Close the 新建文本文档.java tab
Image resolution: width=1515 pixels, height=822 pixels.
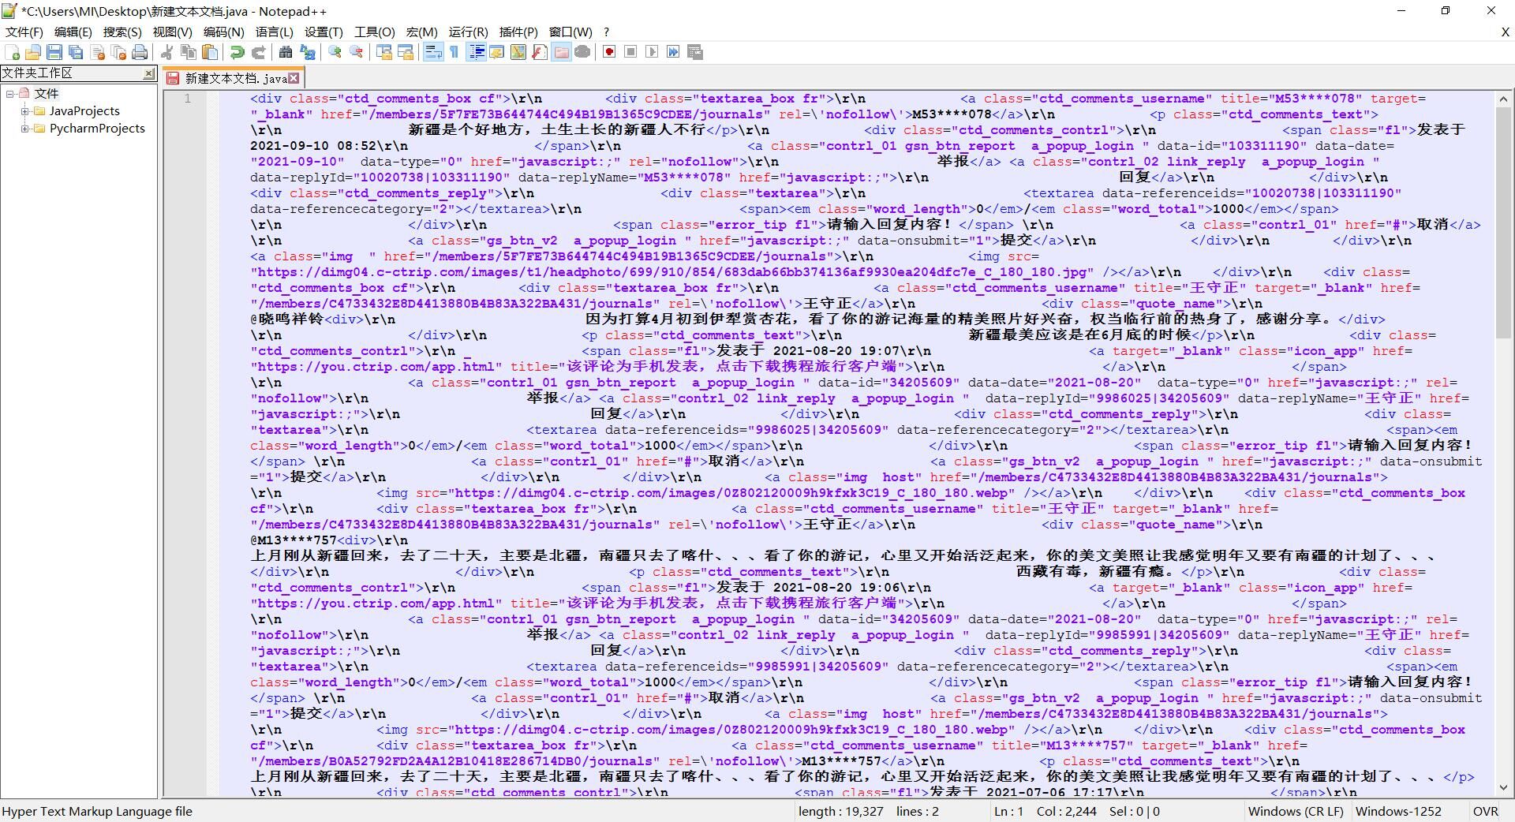294,78
